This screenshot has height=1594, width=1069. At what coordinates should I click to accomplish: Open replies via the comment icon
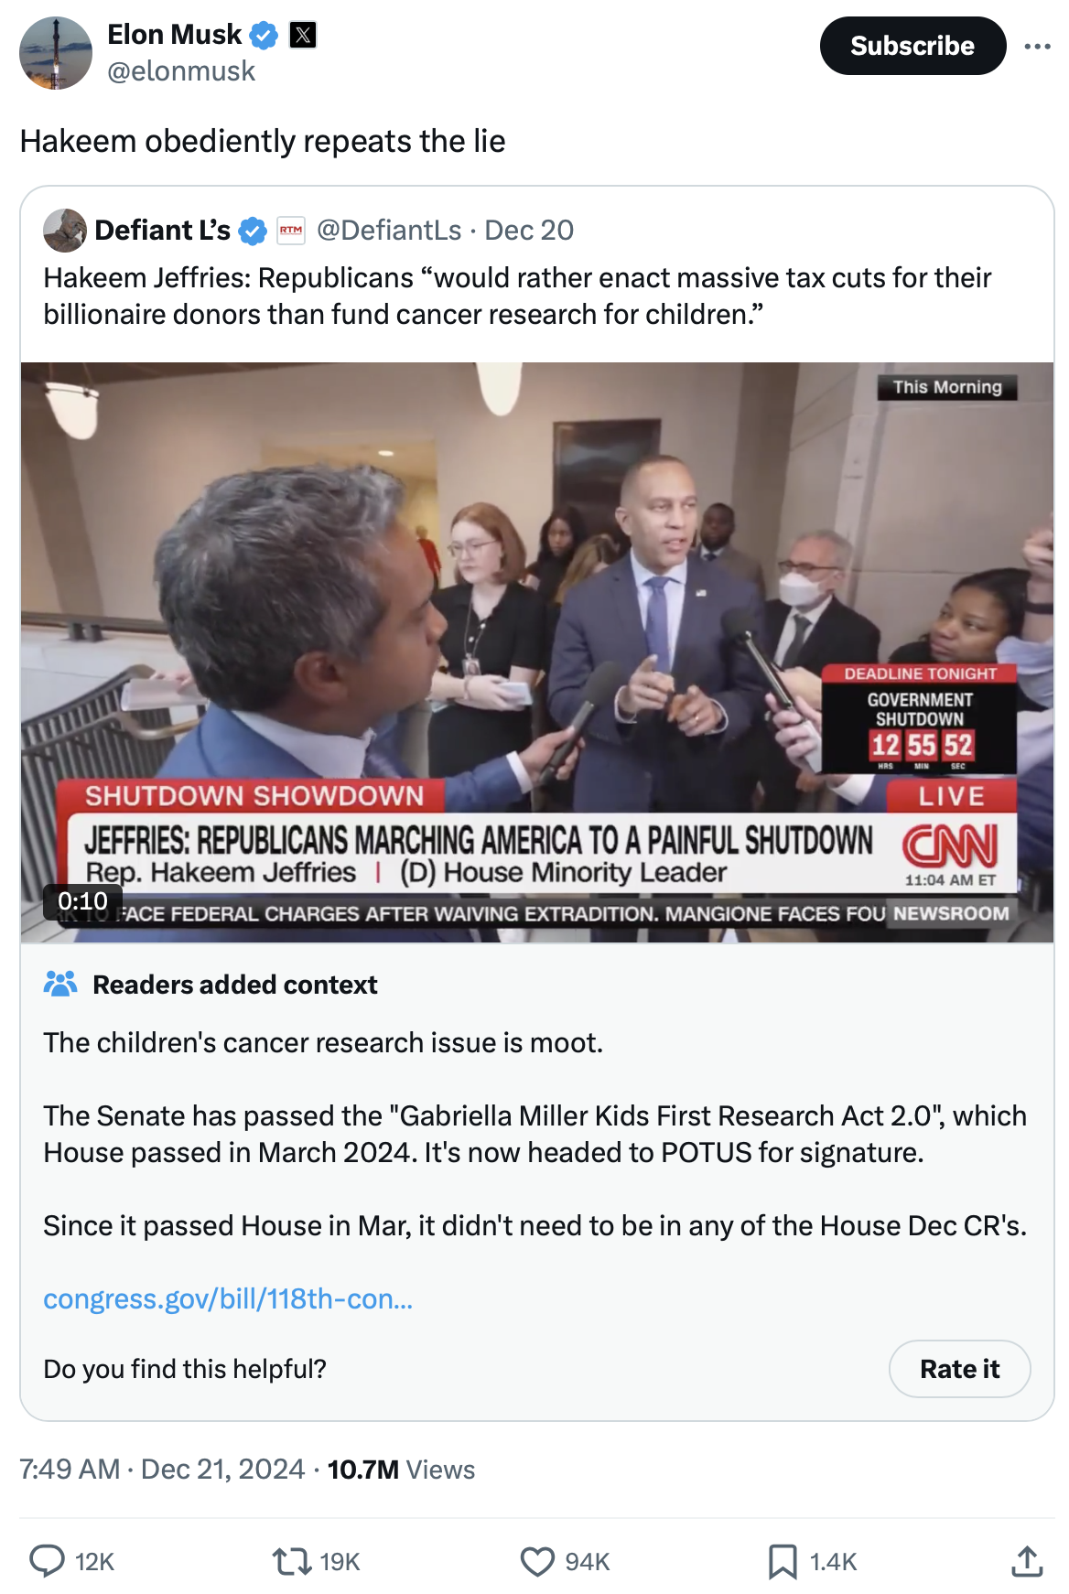click(x=47, y=1560)
